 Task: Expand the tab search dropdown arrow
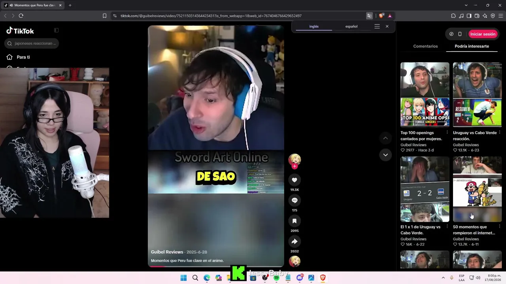pos(466,5)
